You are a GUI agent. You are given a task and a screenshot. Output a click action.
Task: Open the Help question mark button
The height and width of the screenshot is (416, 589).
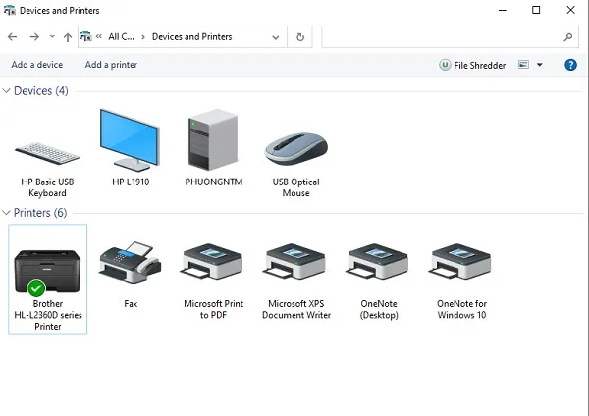point(570,65)
